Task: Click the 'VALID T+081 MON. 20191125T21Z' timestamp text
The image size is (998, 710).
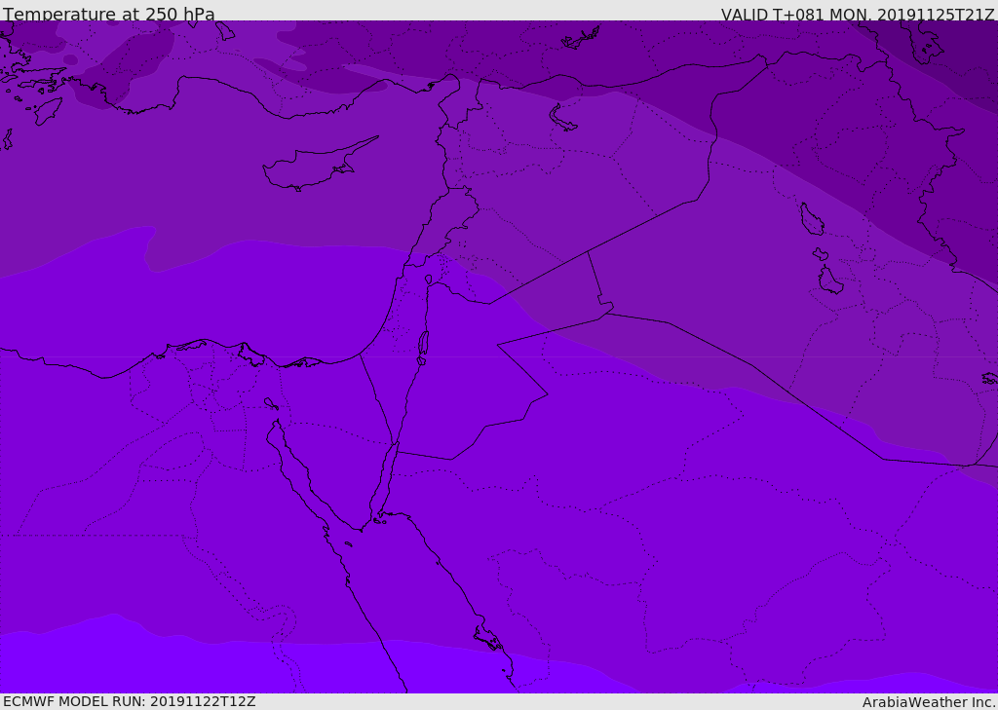Action: [858, 15]
